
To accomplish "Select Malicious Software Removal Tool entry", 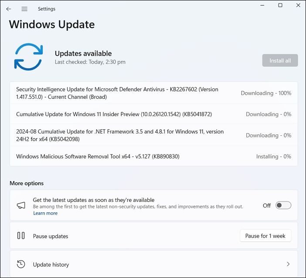I will pyautogui.click(x=98, y=156).
